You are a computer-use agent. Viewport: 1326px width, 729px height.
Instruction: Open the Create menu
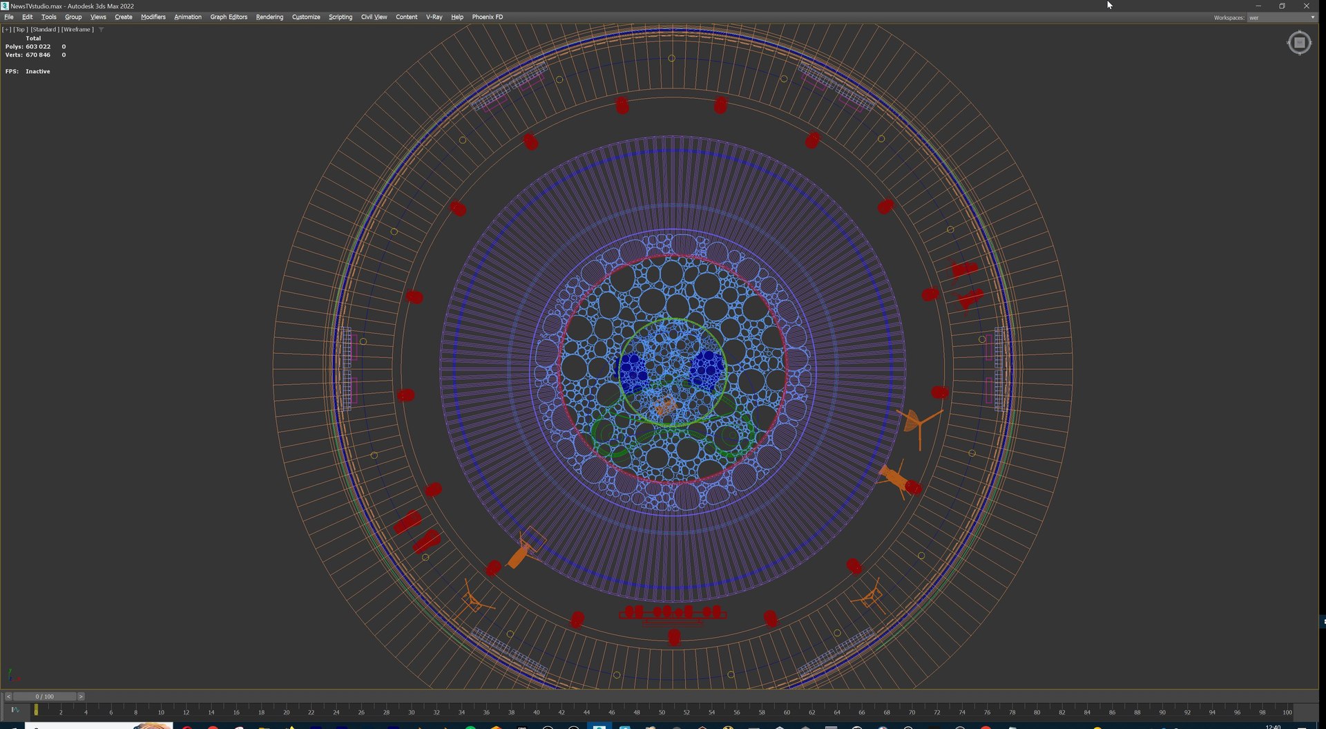124,17
